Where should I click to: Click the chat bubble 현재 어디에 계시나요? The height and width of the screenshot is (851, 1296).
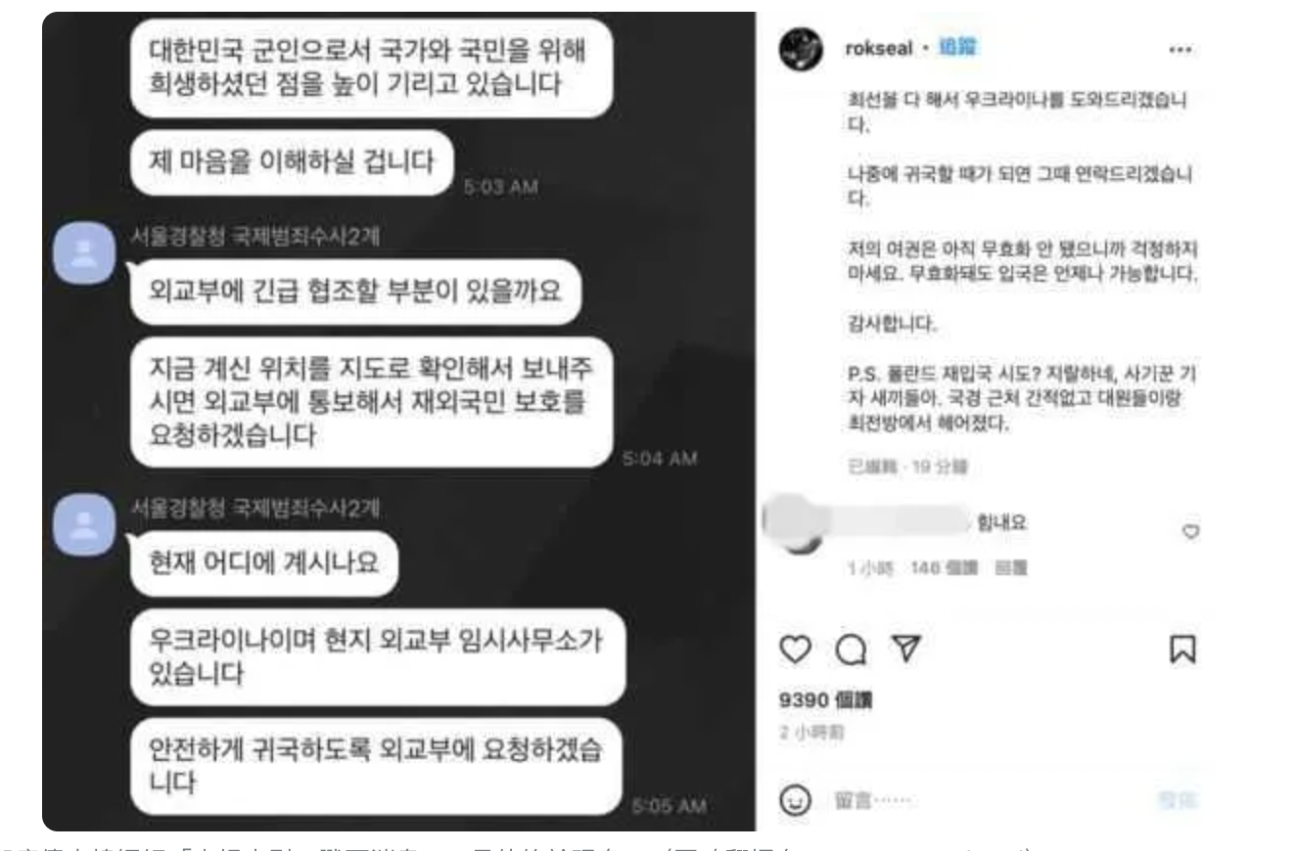pos(264,564)
